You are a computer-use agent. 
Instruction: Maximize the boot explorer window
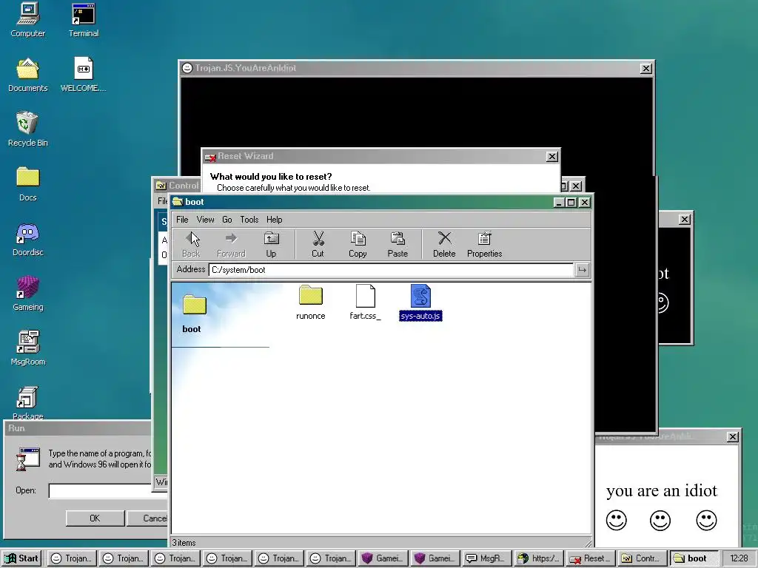(571, 203)
